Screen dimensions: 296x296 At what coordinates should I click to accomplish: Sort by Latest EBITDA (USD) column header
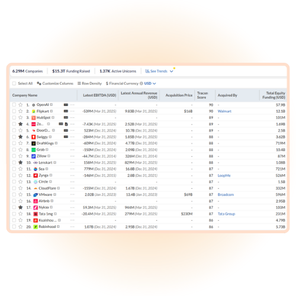point(99,95)
